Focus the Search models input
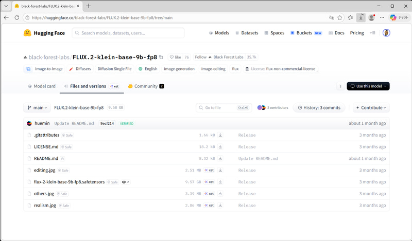The image size is (412, 241). pyautogui.click(x=128, y=33)
